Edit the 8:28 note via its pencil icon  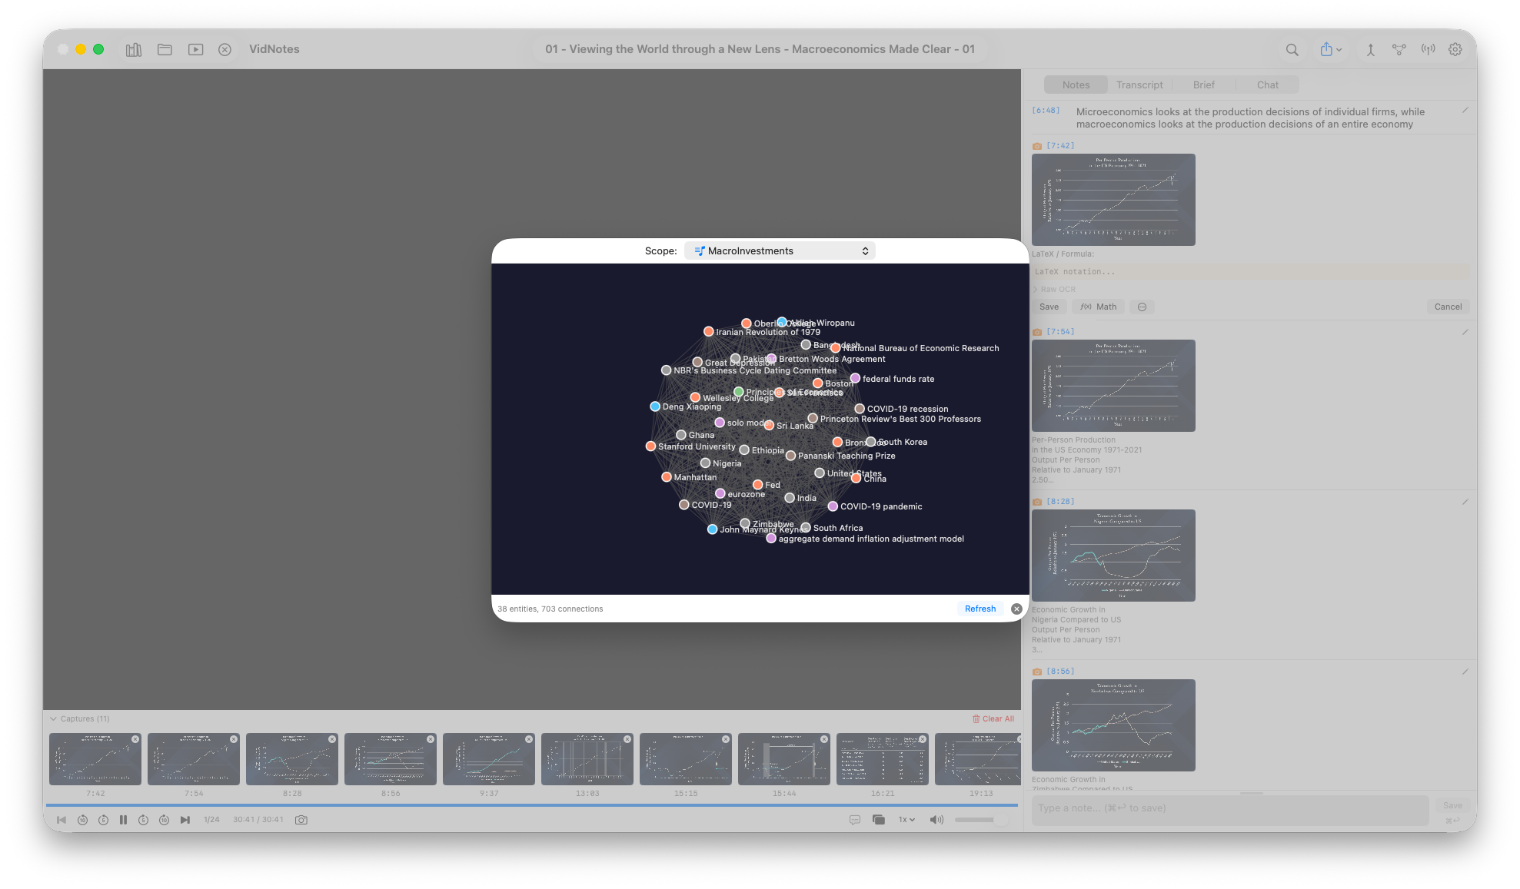[1465, 502]
